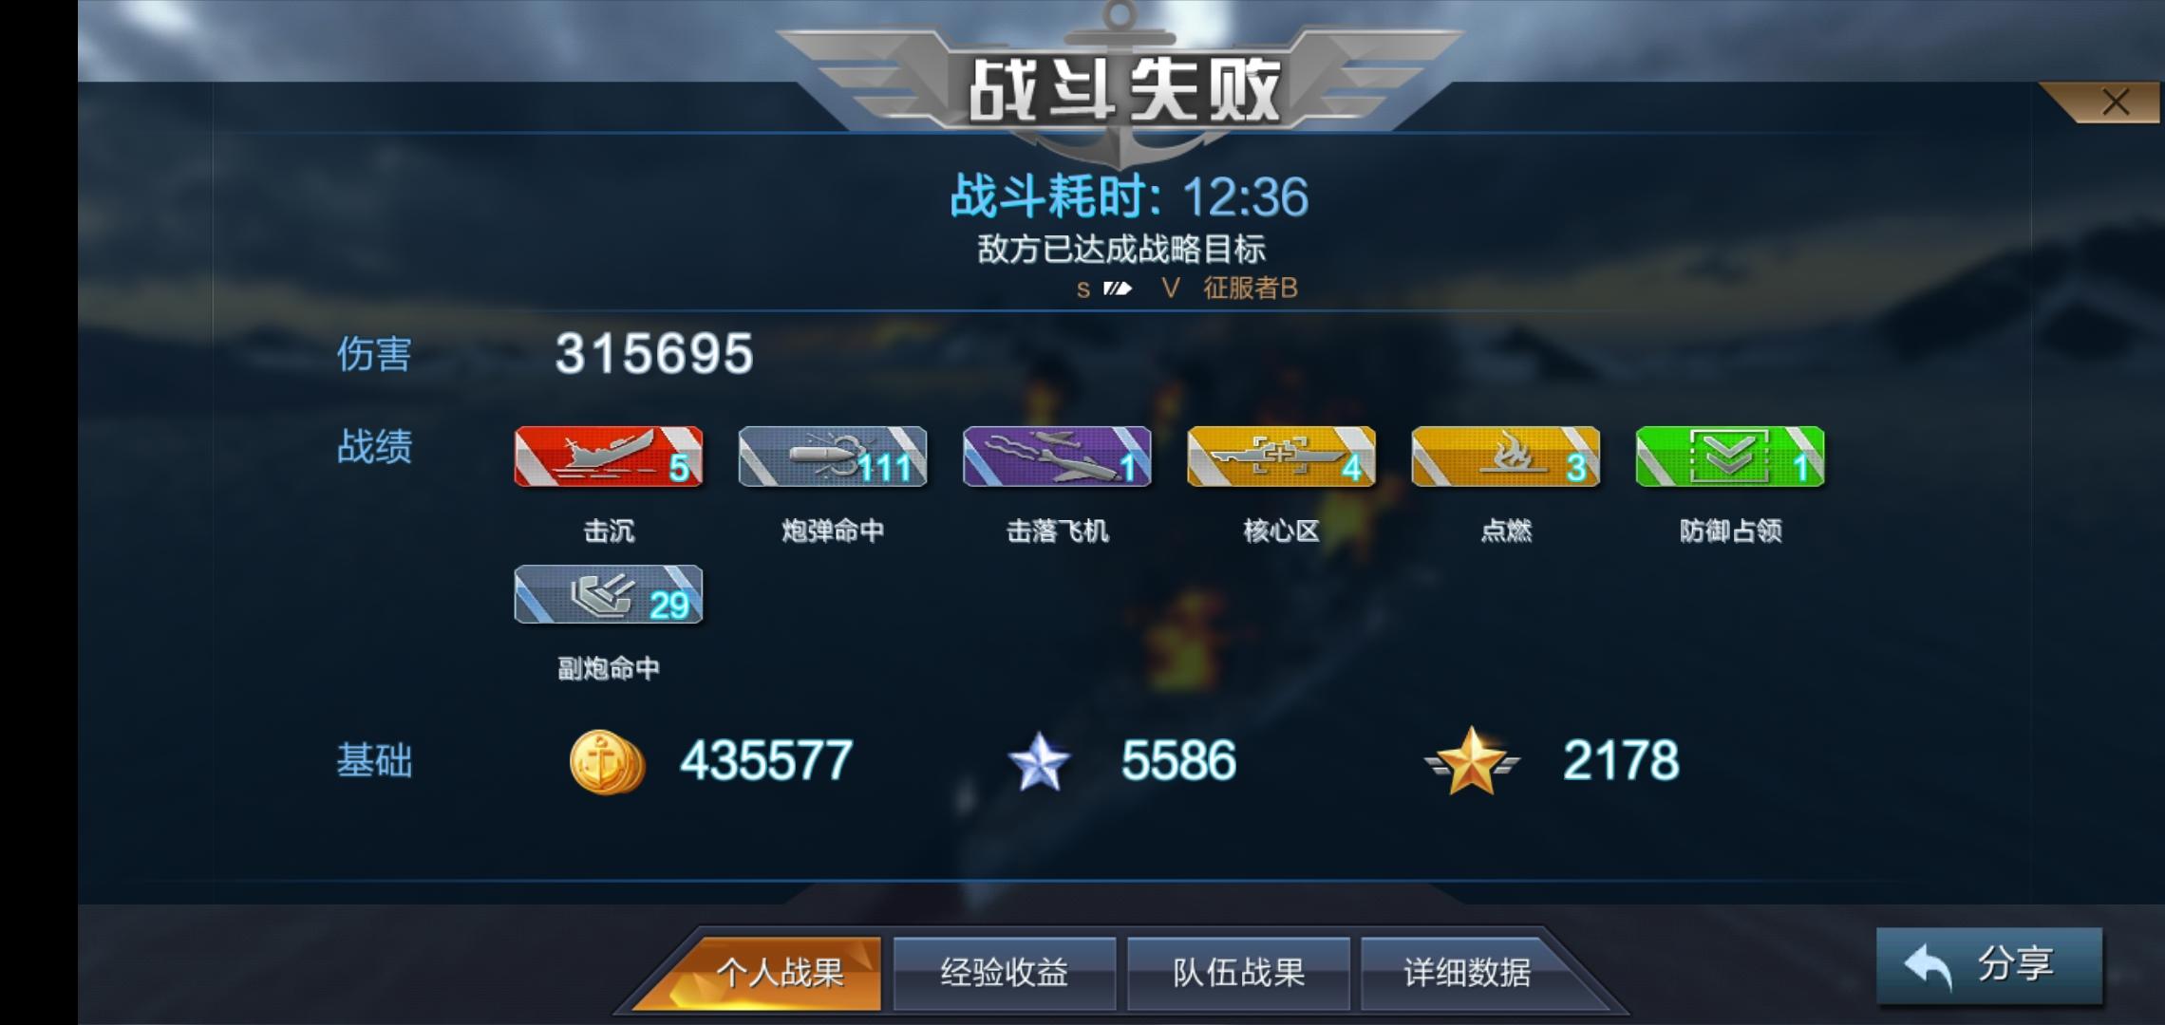This screenshot has height=1025, width=2165.
Task: Close the battle results screen
Action: pos(2115,102)
